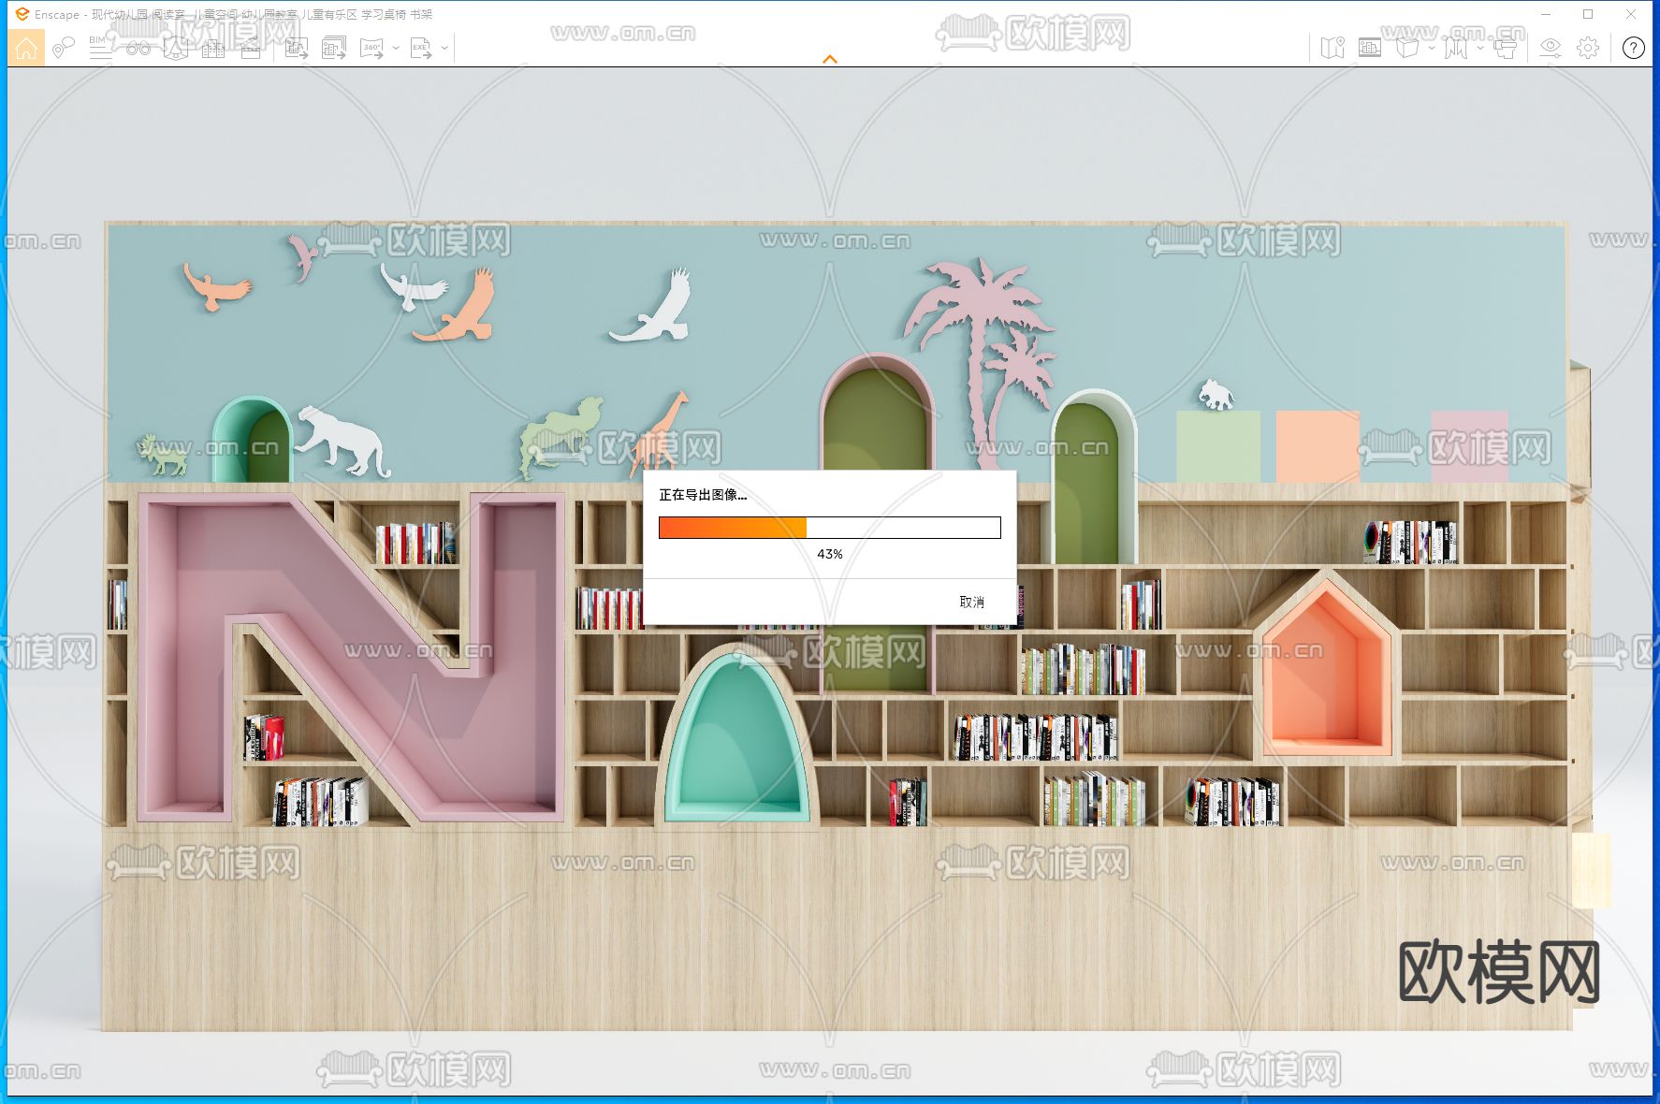Enable VR headset mode
Image resolution: width=1660 pixels, height=1104 pixels.
[1506, 48]
